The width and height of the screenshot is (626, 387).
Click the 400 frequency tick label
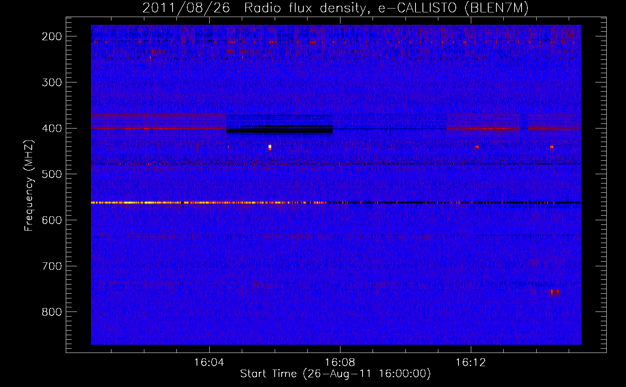(52, 128)
